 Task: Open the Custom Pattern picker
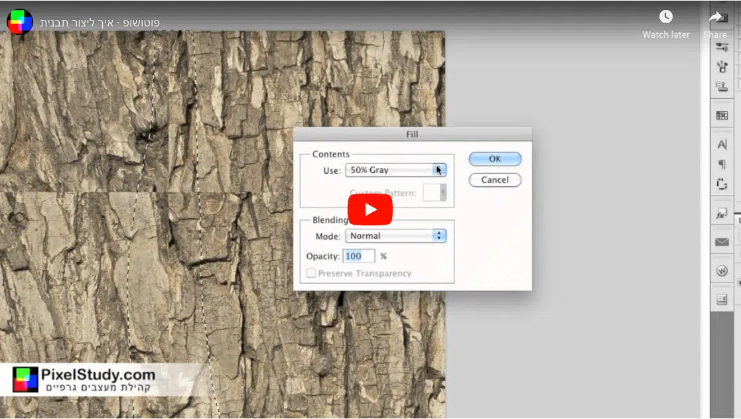point(435,193)
